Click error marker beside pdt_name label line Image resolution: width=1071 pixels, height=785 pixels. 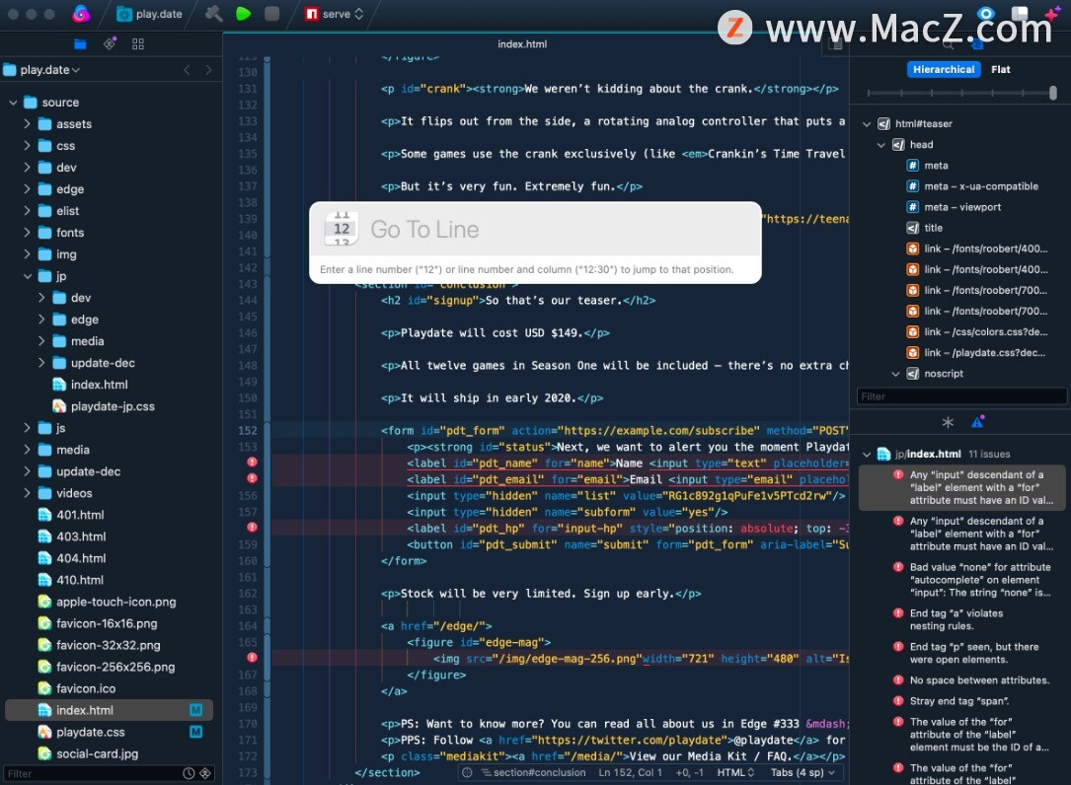coord(252,463)
